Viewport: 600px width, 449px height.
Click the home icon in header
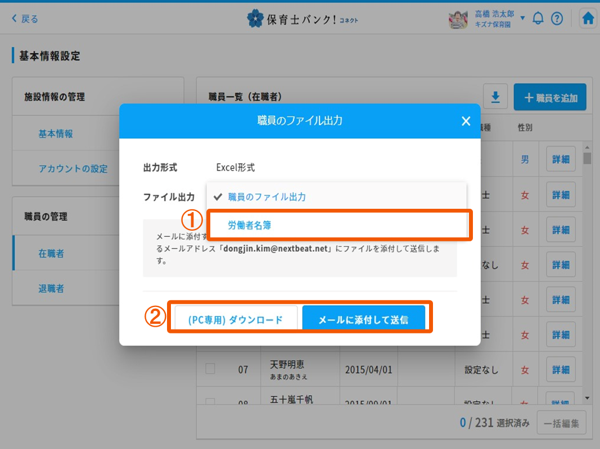[588, 19]
